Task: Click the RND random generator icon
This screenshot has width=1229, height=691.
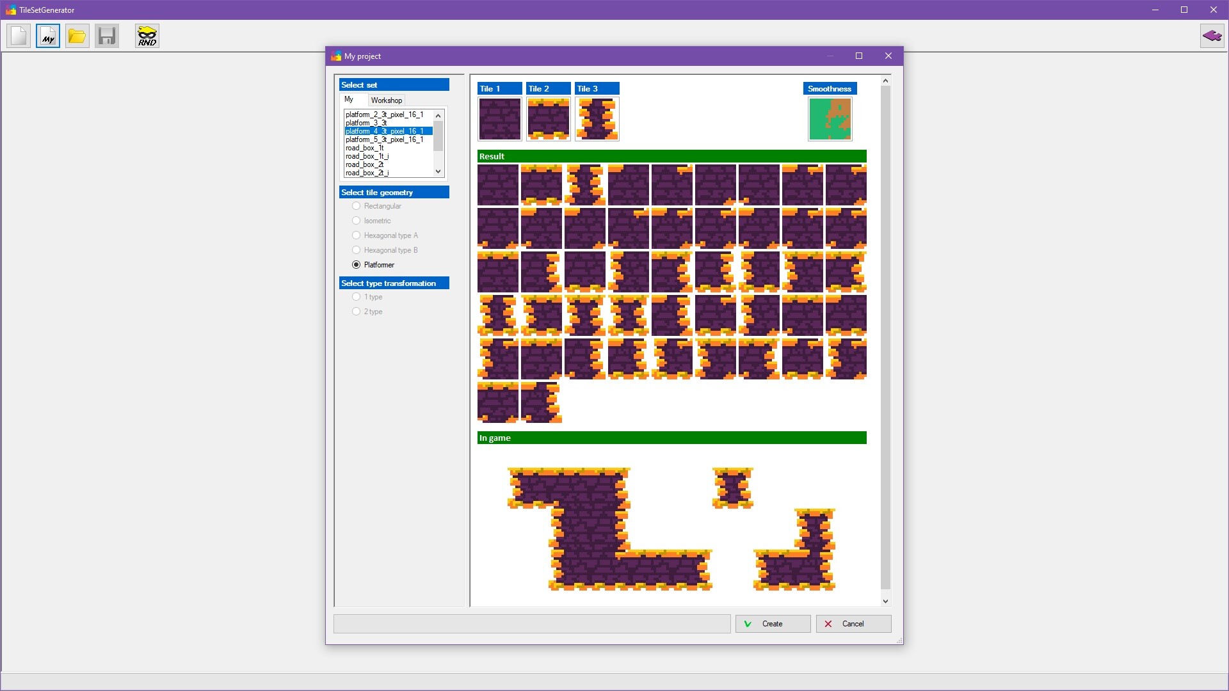Action: point(147,36)
